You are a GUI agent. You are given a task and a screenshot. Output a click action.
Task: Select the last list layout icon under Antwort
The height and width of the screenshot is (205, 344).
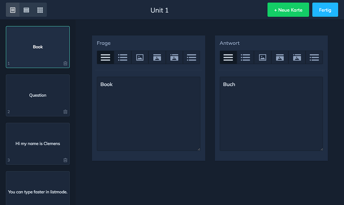(x=314, y=57)
